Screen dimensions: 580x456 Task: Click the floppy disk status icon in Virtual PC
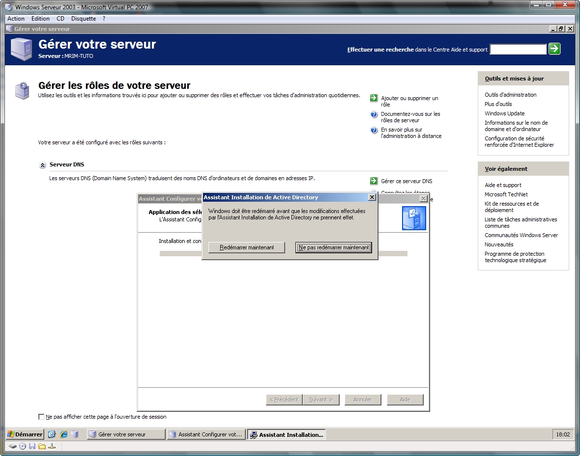32,446
